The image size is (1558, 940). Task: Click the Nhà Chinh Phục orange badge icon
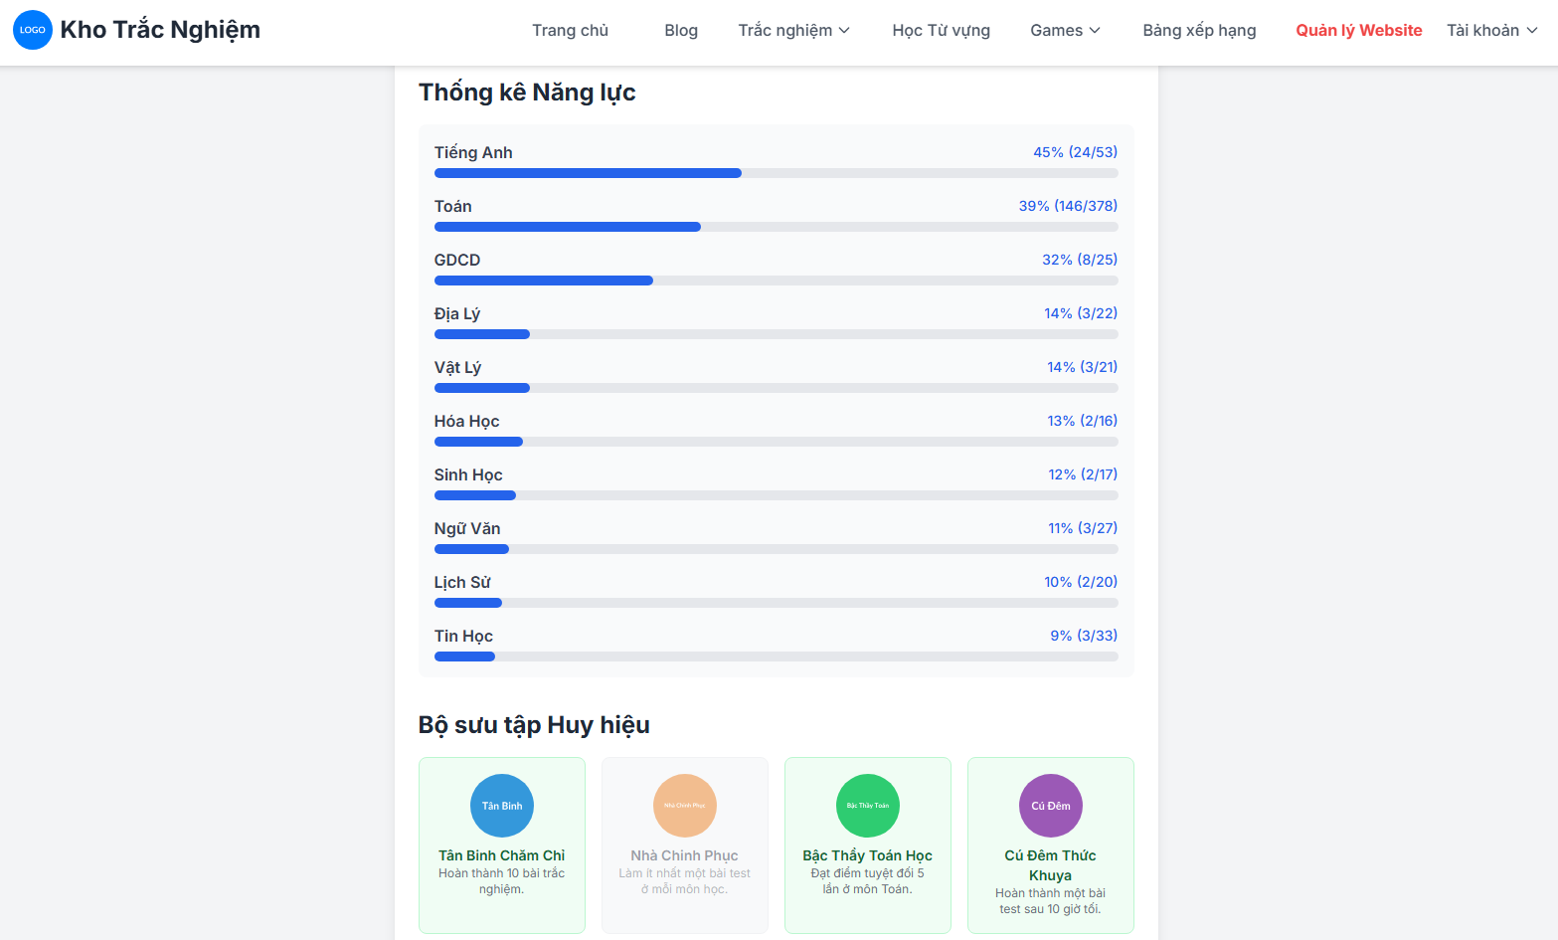click(685, 806)
